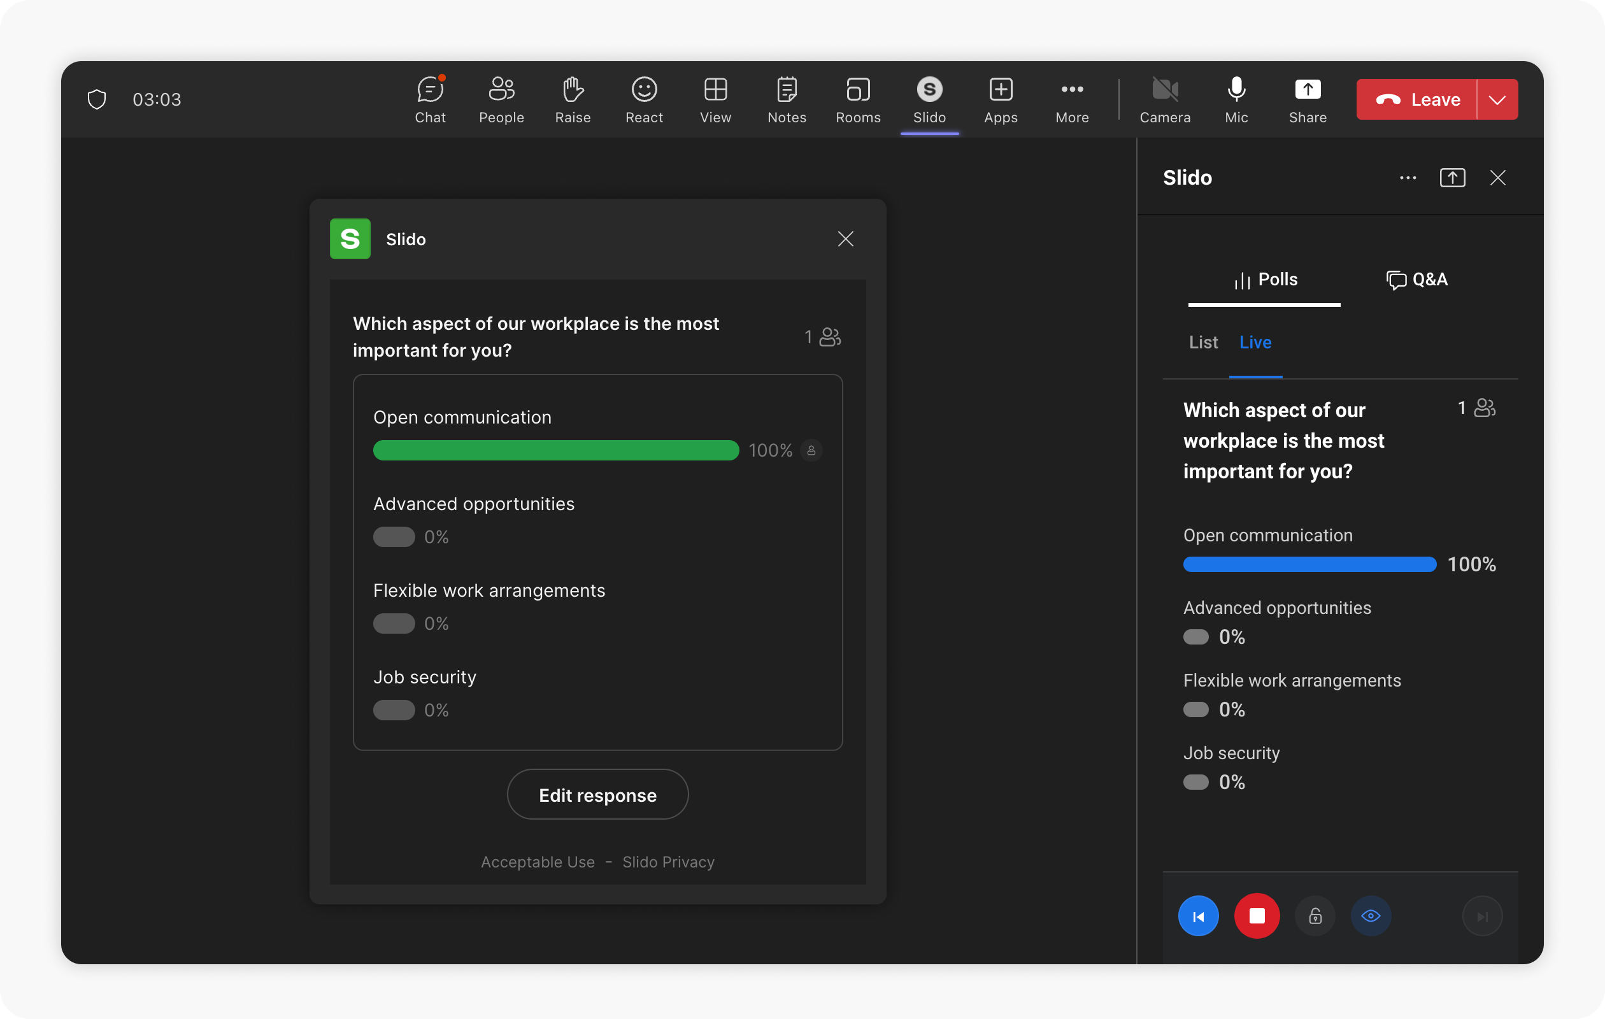Click Edit response button
1605x1019 pixels.
[597, 795]
